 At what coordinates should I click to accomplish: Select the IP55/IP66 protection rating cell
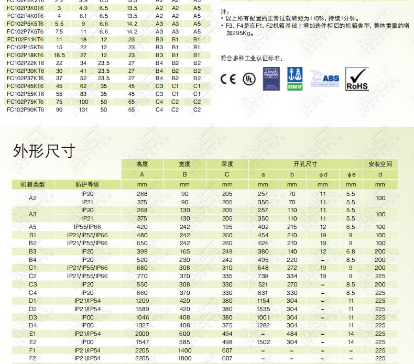pyautogui.click(x=88, y=227)
